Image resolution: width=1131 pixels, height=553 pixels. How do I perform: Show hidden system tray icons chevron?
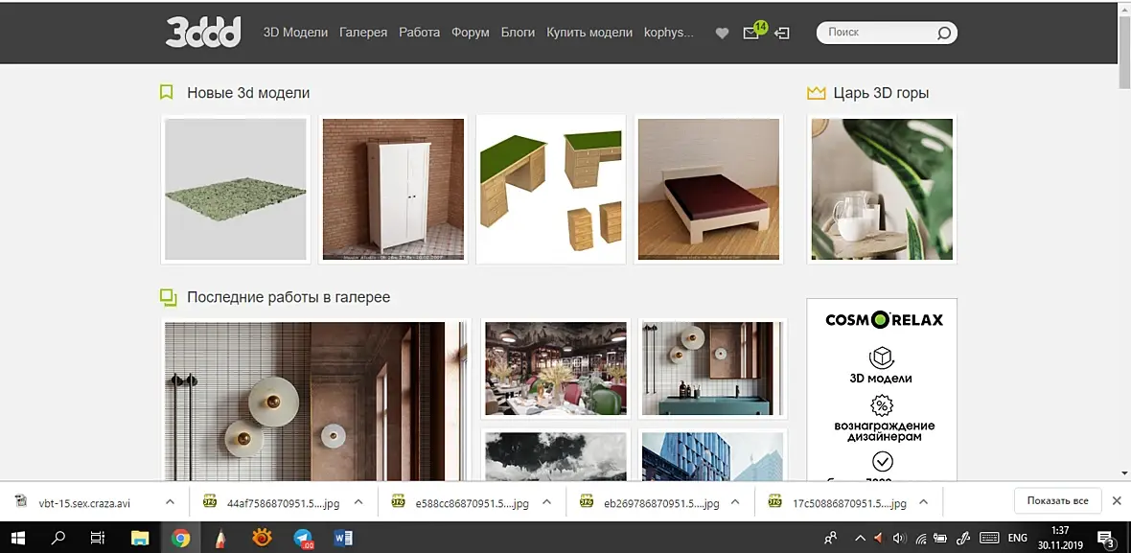pyautogui.click(x=859, y=538)
